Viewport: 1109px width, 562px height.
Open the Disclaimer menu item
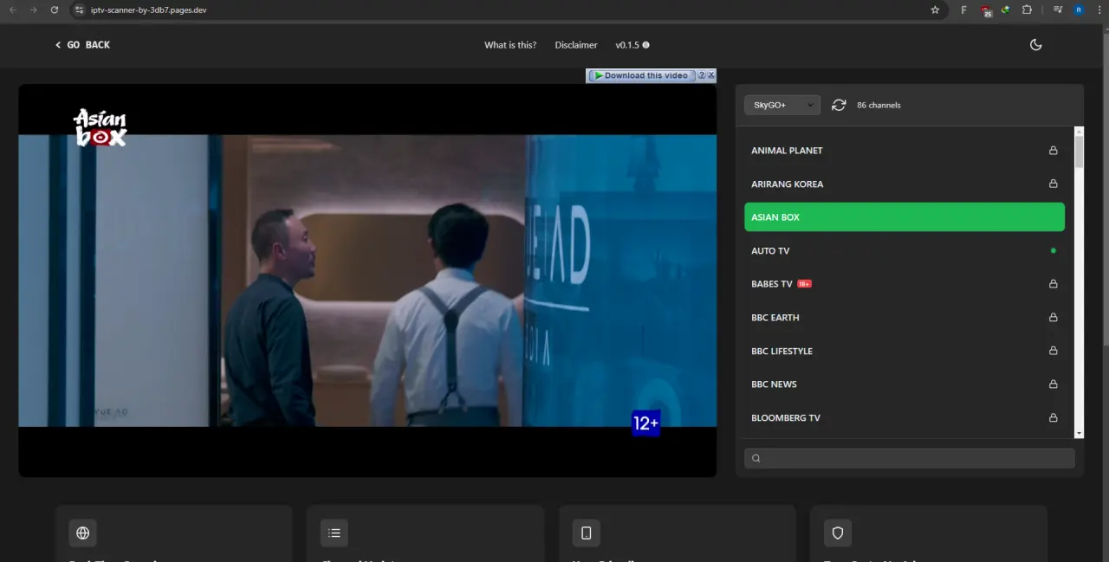click(576, 45)
